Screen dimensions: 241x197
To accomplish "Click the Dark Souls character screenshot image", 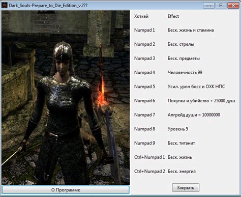I will click(66, 98).
